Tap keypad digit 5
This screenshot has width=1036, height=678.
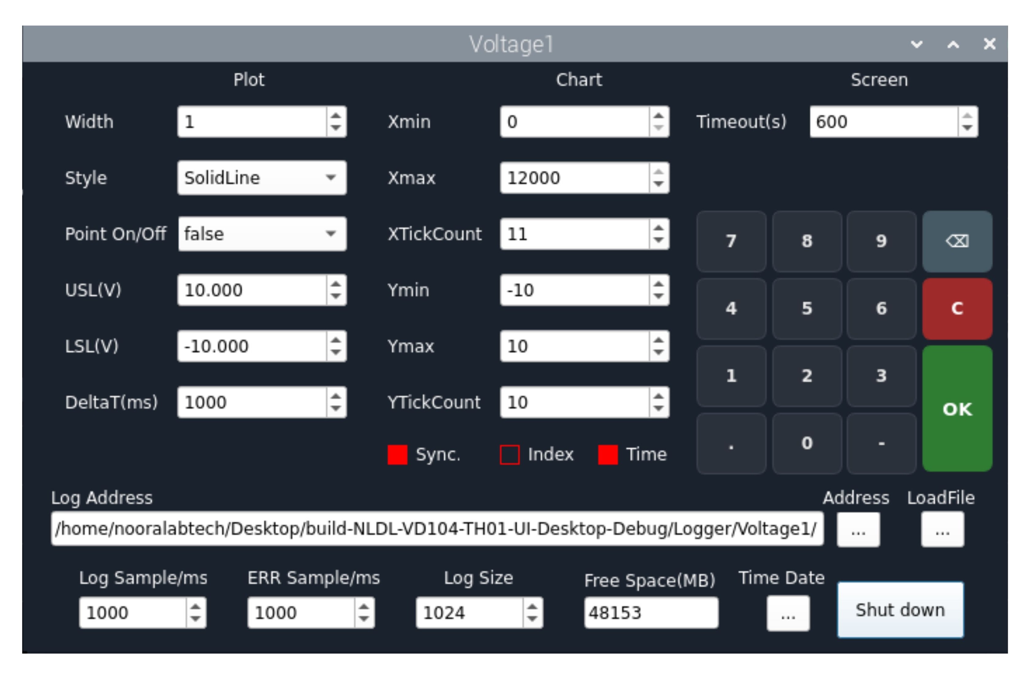[x=806, y=309]
